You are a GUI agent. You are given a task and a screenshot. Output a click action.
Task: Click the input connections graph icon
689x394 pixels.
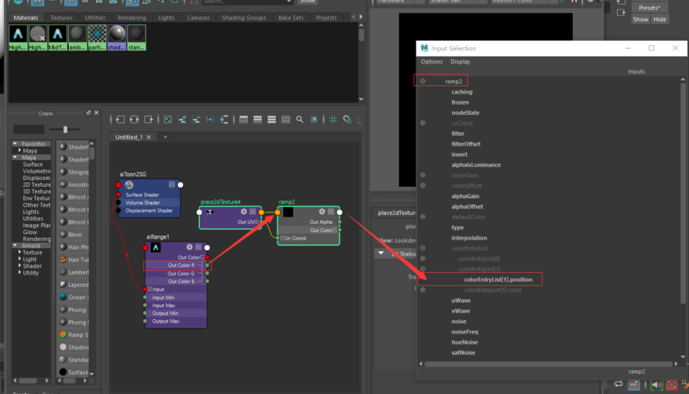[x=120, y=119]
